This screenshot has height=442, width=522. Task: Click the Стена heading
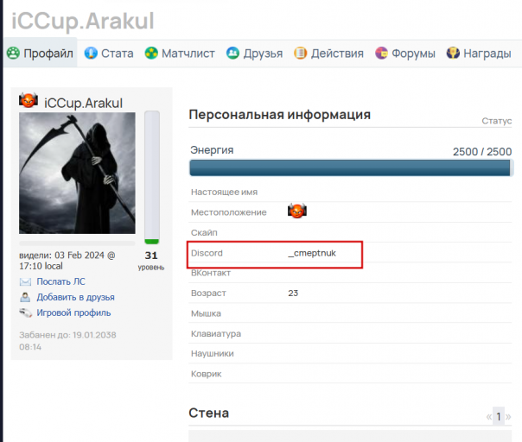click(209, 413)
